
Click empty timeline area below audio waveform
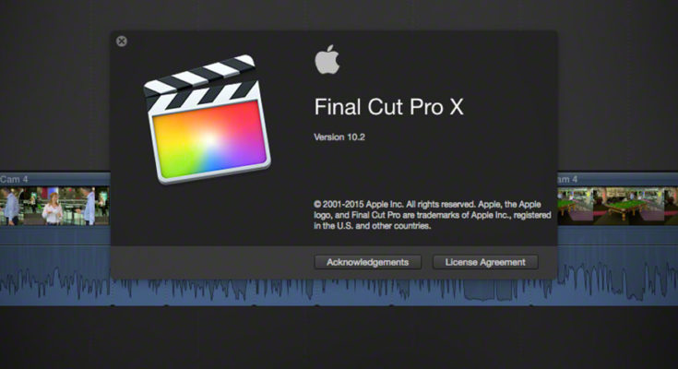coord(339,338)
